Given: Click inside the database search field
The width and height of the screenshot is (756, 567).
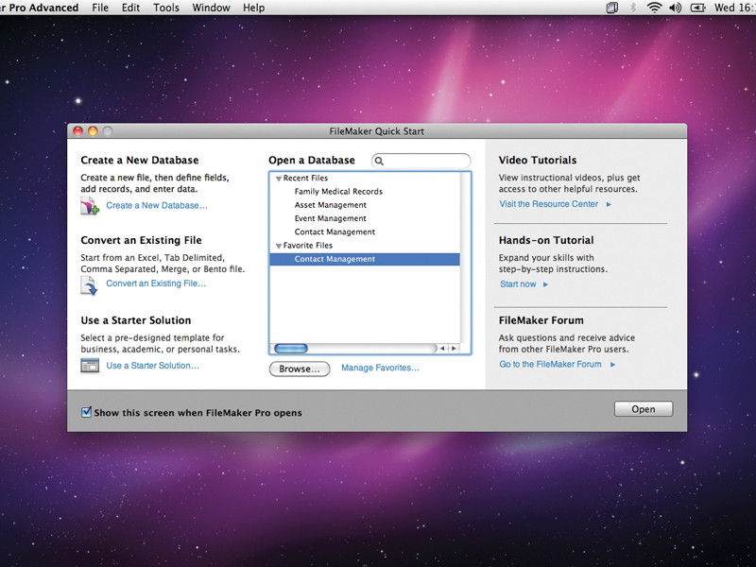Looking at the screenshot, I should pos(421,161).
